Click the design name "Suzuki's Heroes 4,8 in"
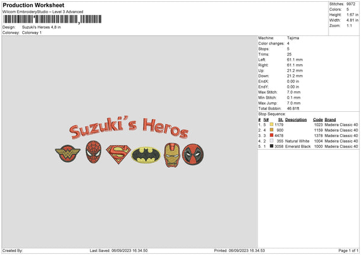361x255 pixels. click(42, 27)
